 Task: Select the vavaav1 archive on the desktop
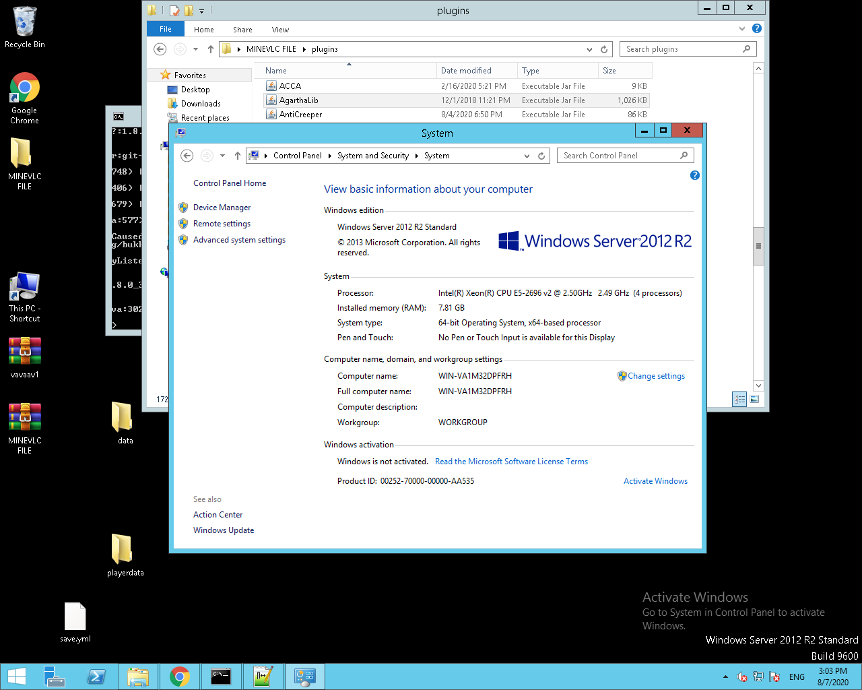point(25,358)
